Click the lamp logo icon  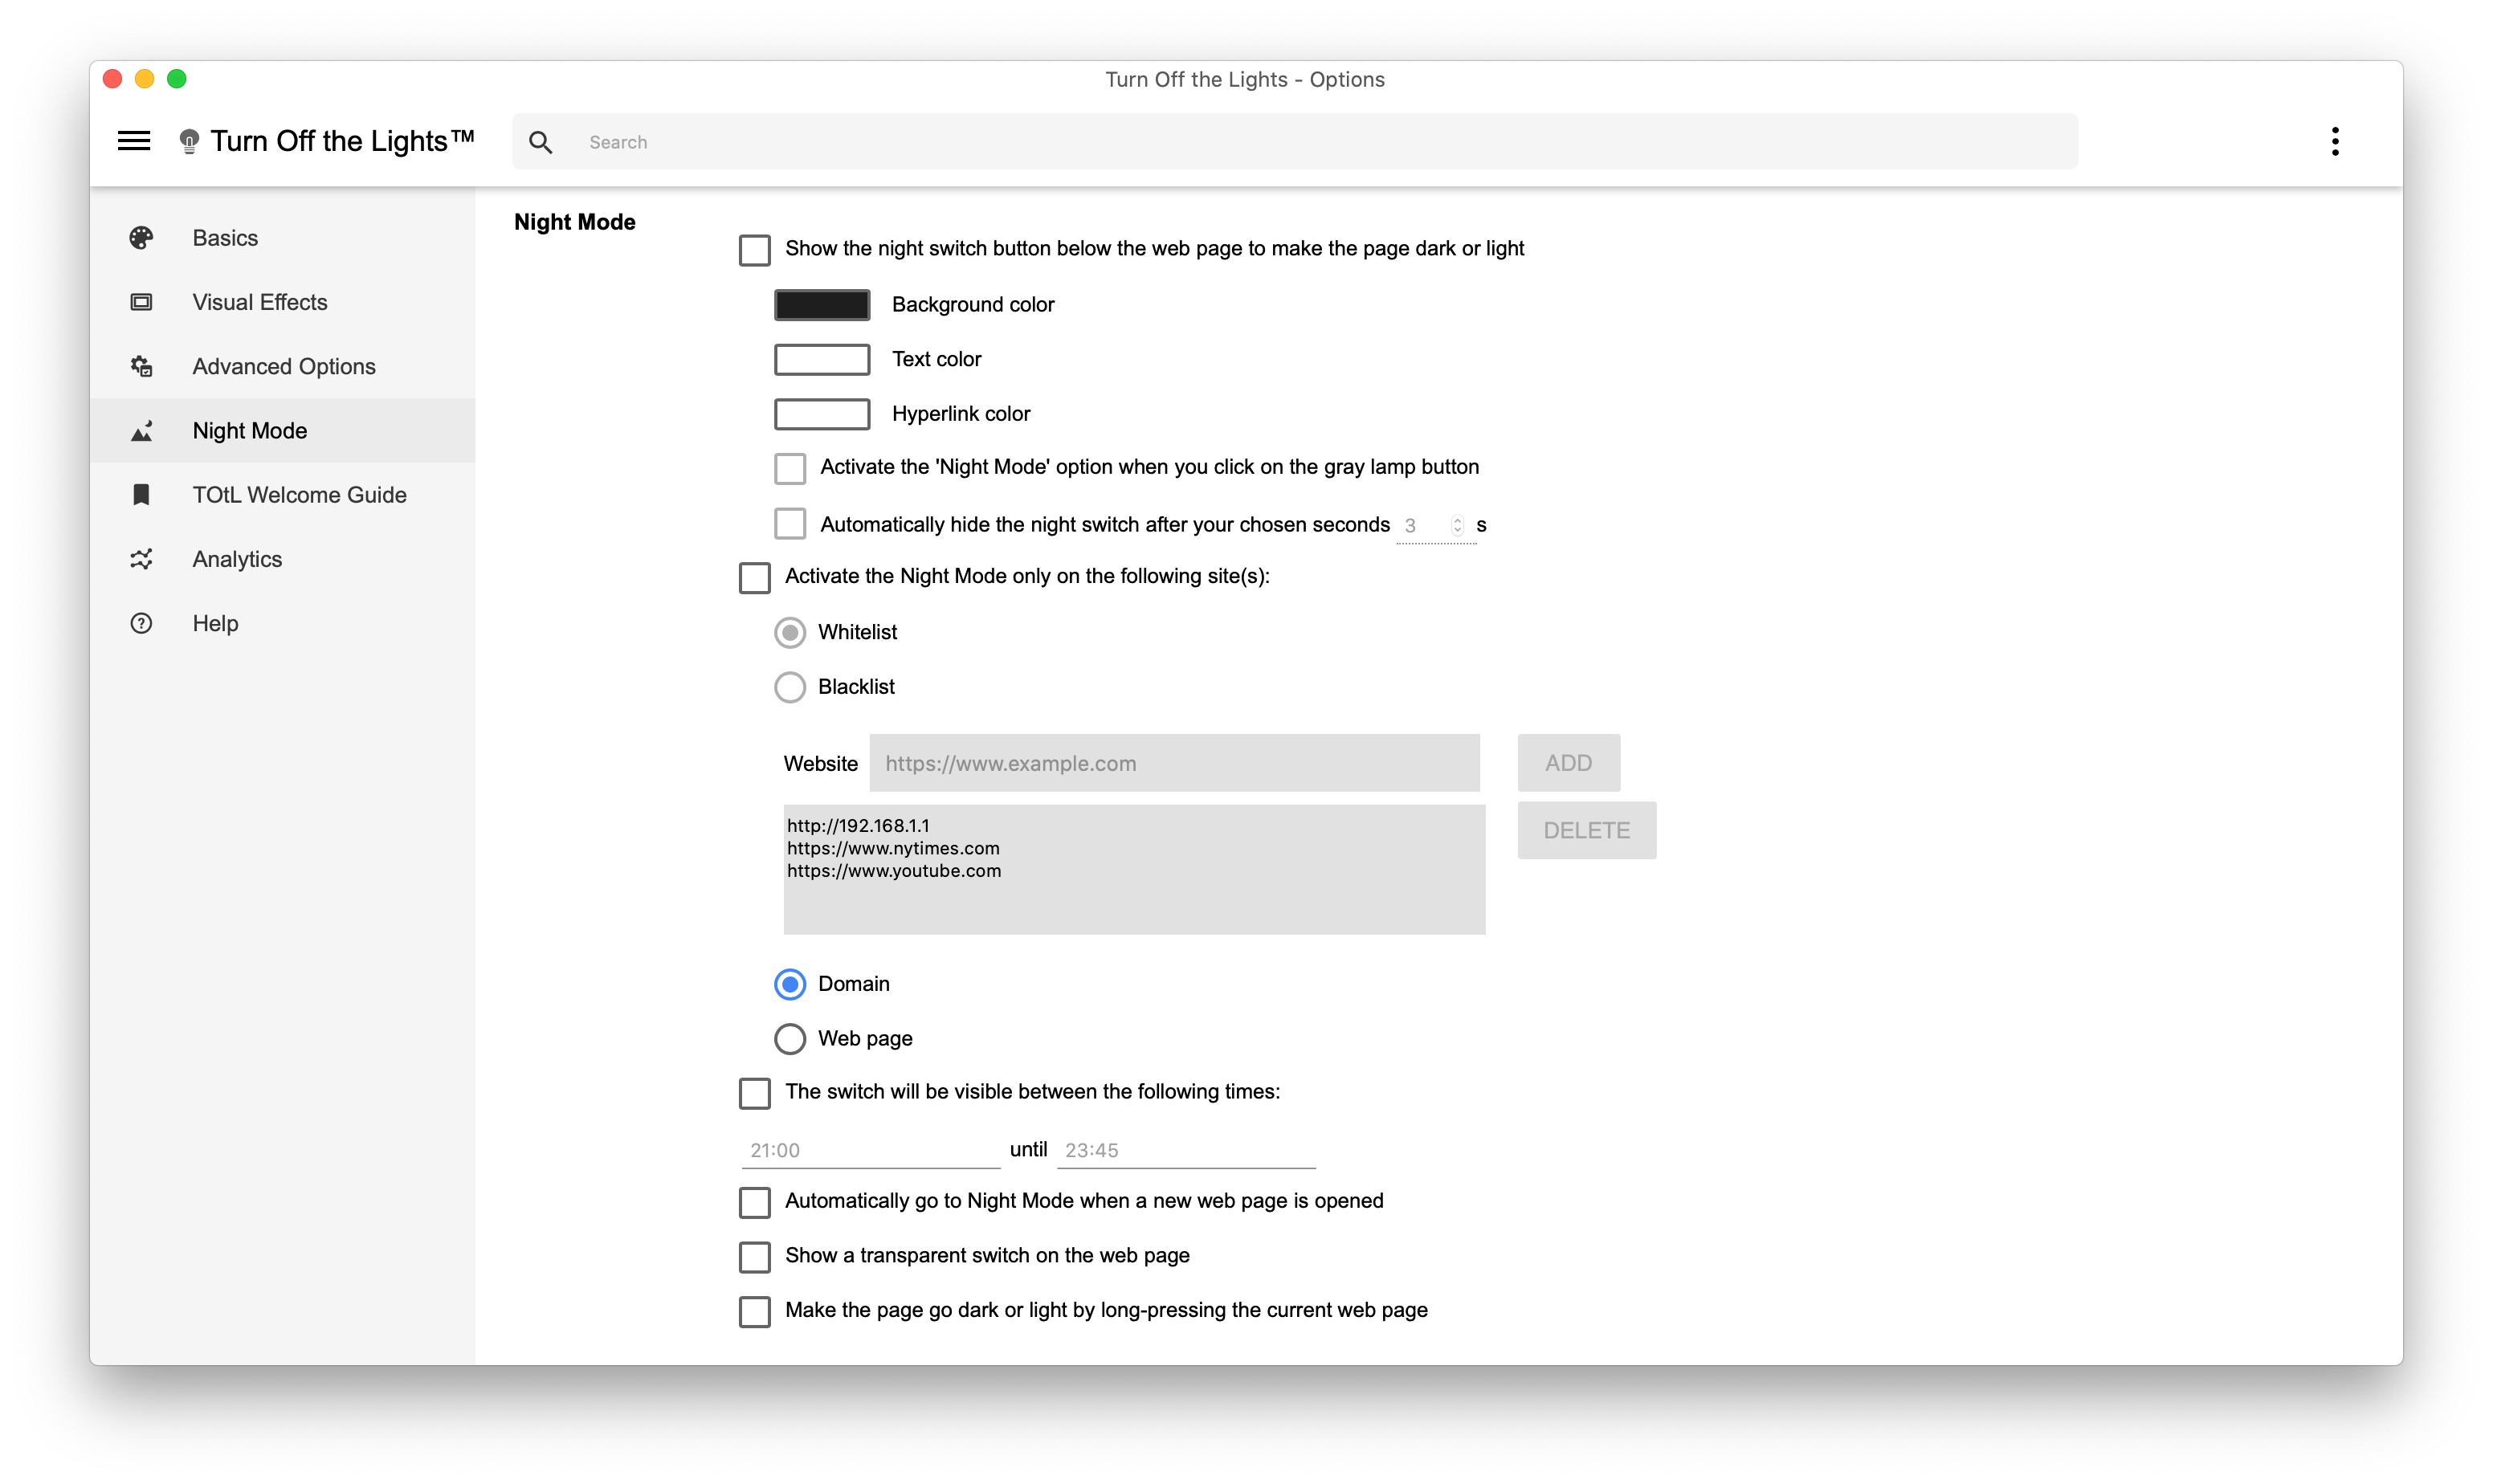coord(189,141)
